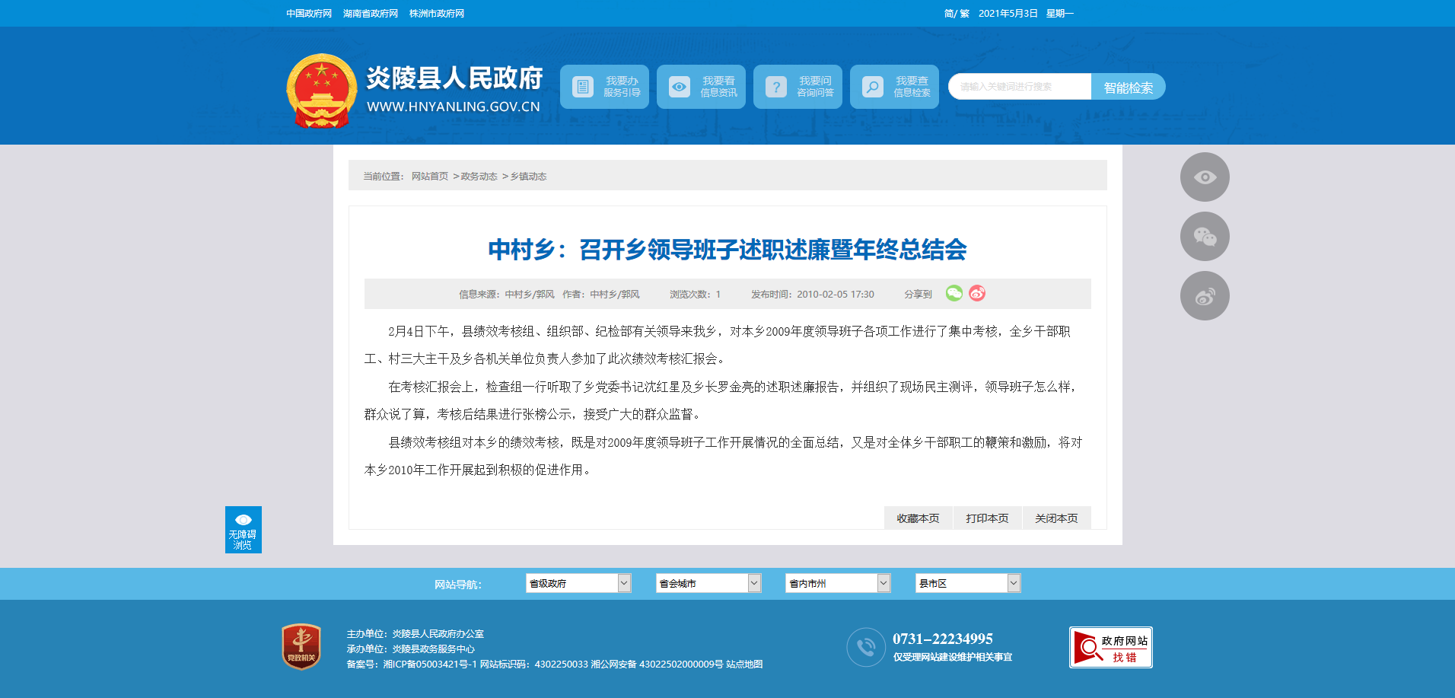1455x698 pixels.
Task: Click the national emblem logo
Action: pyautogui.click(x=321, y=91)
